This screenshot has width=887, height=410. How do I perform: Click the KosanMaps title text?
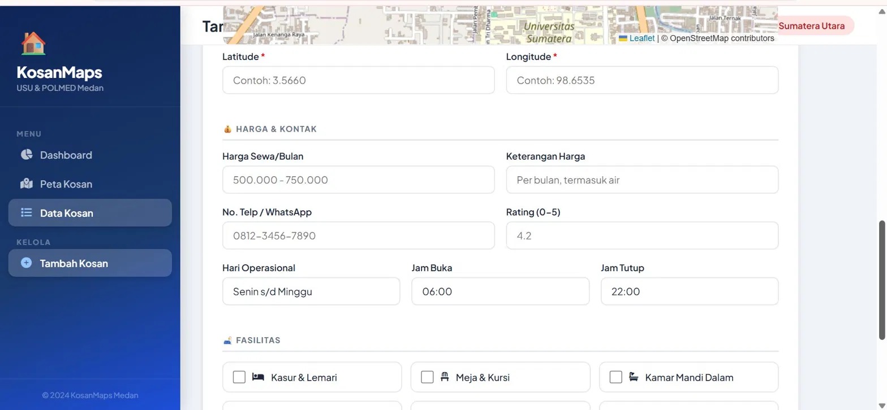coord(59,72)
